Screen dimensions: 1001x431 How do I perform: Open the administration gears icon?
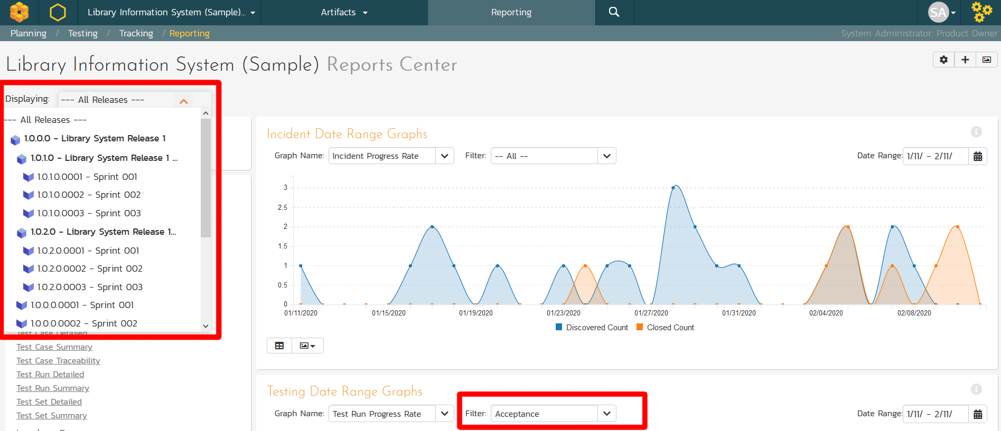click(981, 12)
